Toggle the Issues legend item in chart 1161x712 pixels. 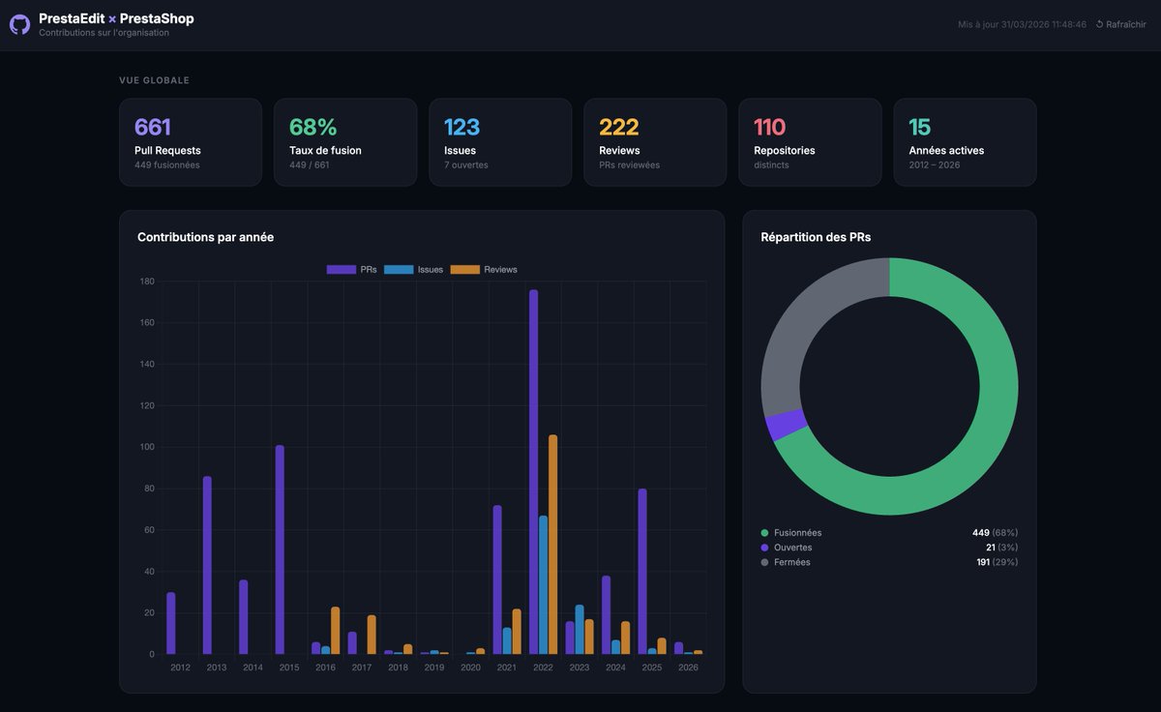click(413, 269)
